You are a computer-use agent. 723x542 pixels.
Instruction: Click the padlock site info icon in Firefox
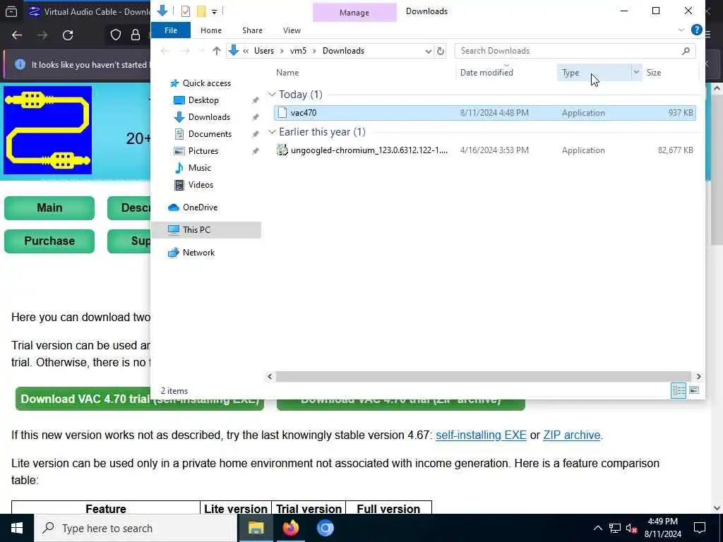135,35
